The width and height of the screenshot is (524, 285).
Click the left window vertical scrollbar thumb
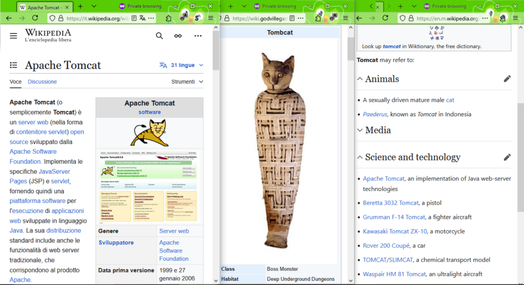click(x=216, y=51)
